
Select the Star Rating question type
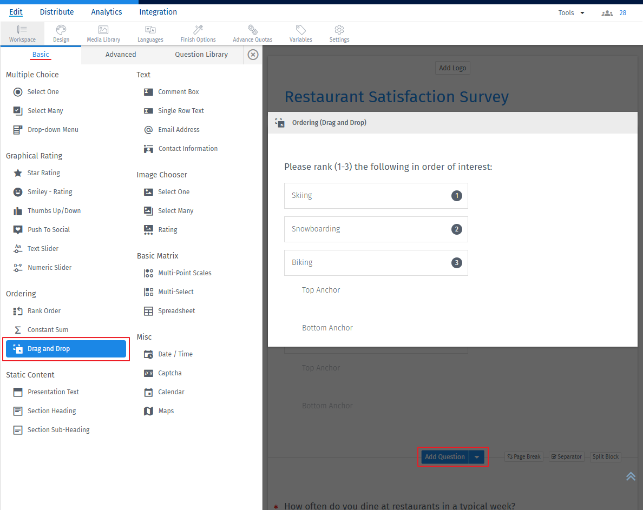point(45,173)
